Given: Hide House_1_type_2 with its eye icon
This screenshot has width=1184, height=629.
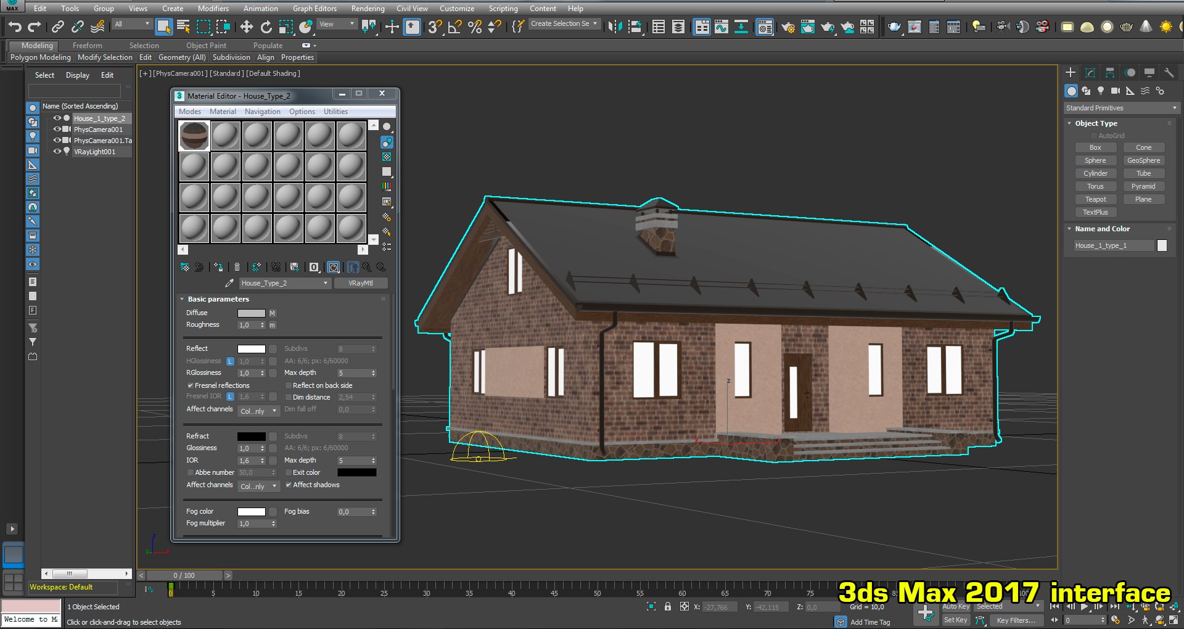Looking at the screenshot, I should pos(57,118).
